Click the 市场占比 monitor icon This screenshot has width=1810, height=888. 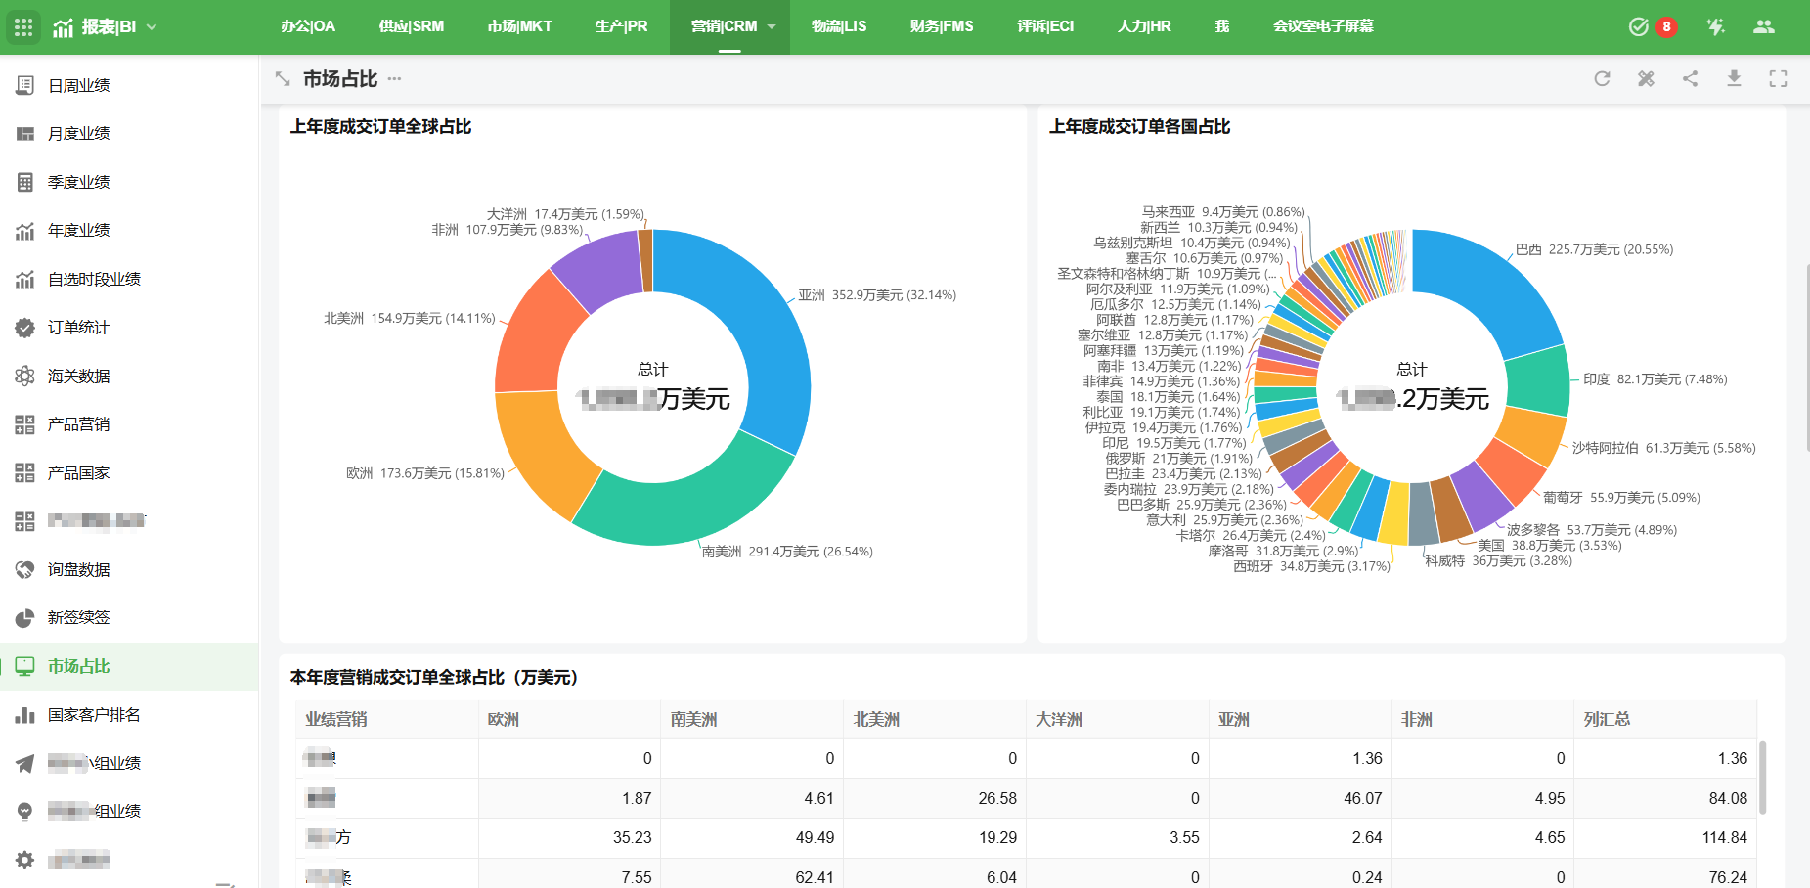(x=25, y=666)
